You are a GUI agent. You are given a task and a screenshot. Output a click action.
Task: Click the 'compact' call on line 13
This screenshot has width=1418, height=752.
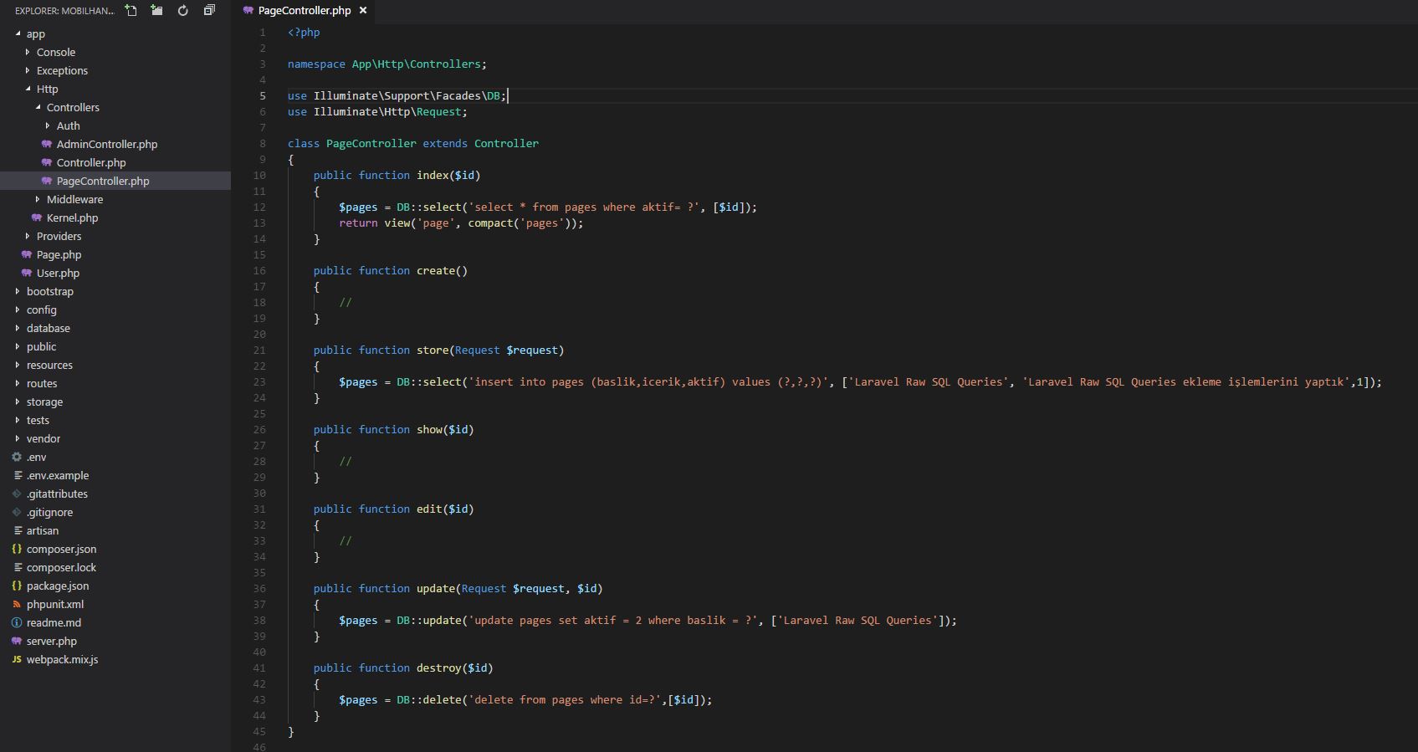click(x=490, y=223)
